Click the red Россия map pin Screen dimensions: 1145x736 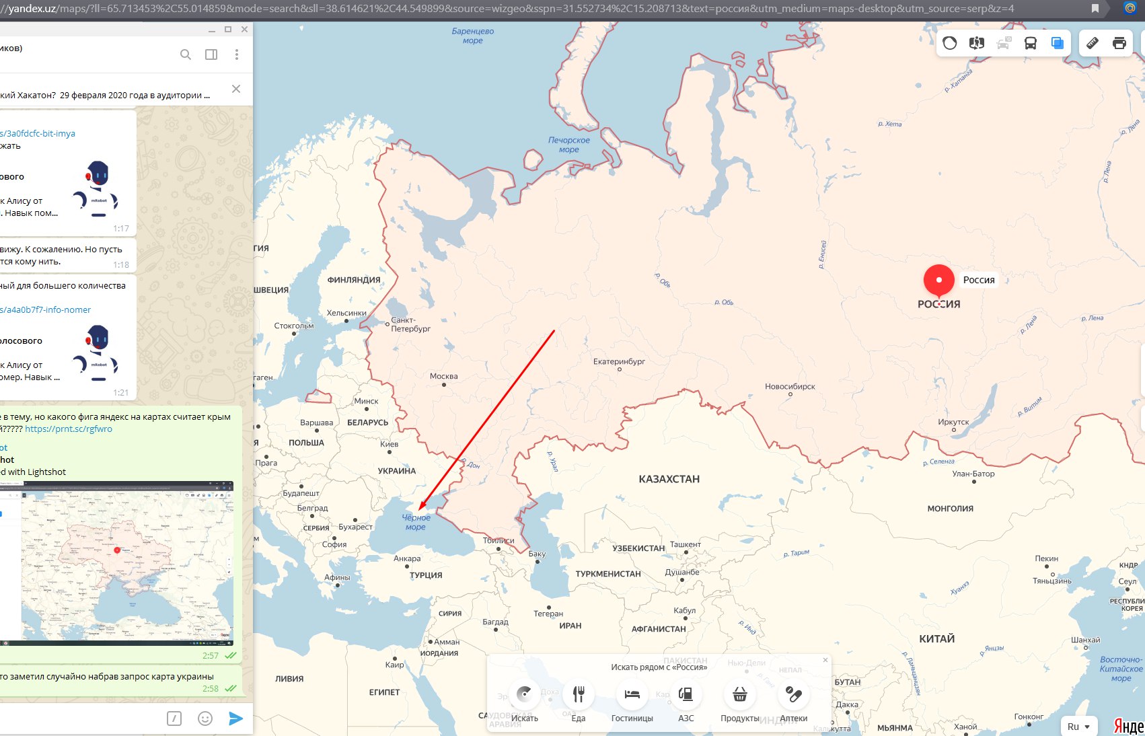click(x=938, y=281)
